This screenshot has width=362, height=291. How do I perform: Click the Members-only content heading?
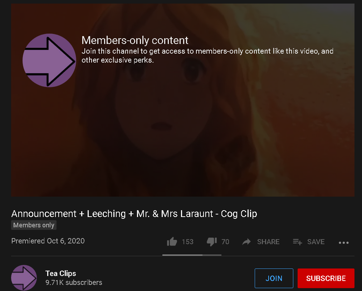(x=135, y=40)
